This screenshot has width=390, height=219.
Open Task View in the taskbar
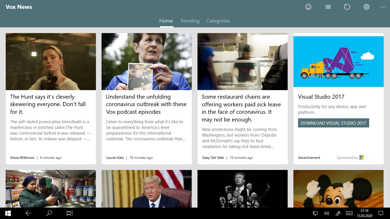70,213
